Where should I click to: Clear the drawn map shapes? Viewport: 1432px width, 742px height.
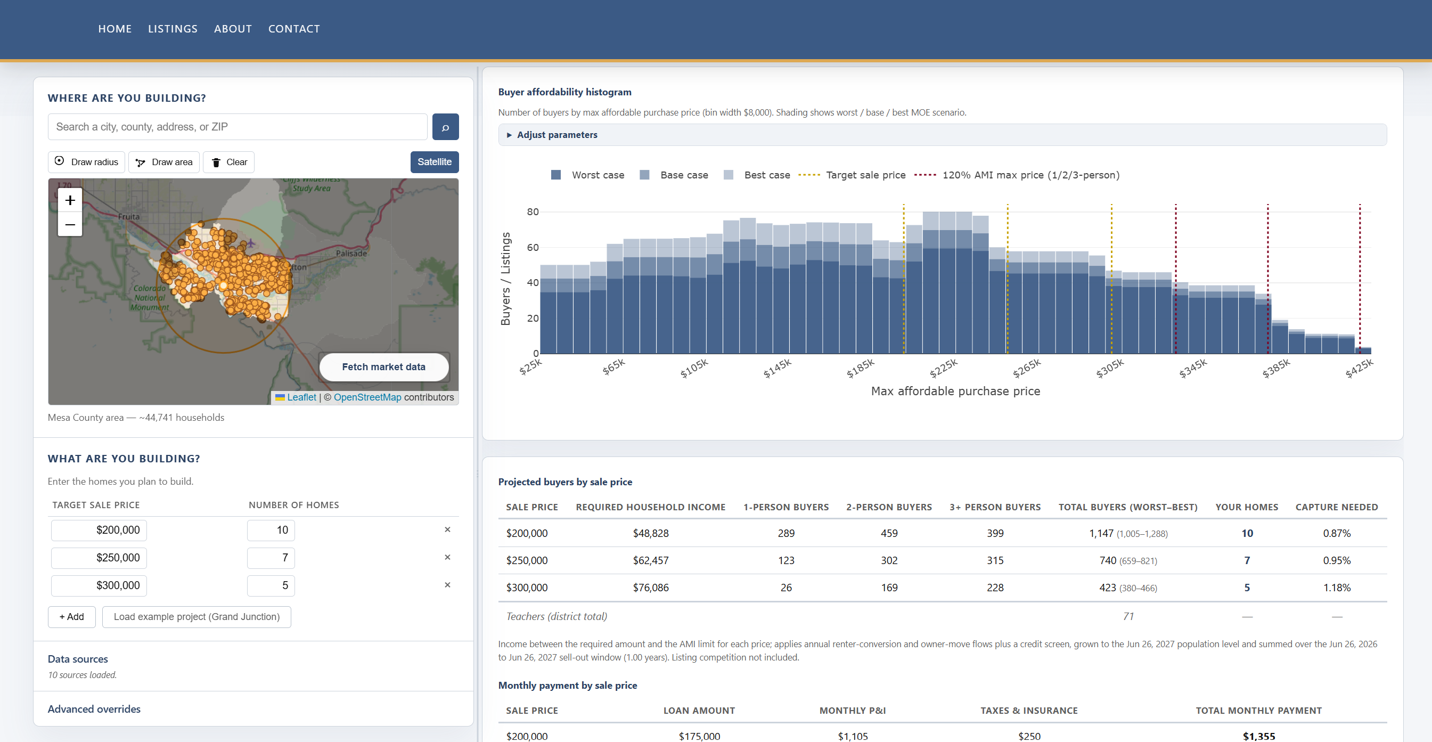pos(228,162)
